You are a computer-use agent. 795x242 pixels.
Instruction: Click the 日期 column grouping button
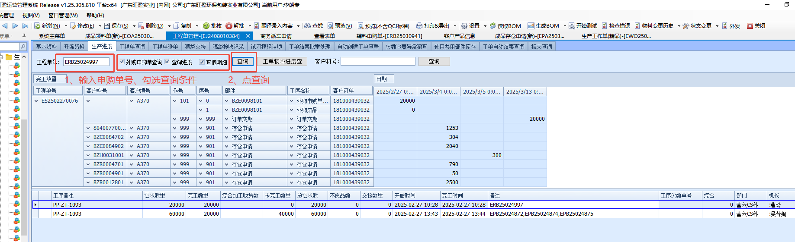pyautogui.click(x=384, y=79)
